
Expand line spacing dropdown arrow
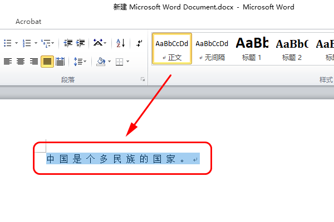(85, 62)
